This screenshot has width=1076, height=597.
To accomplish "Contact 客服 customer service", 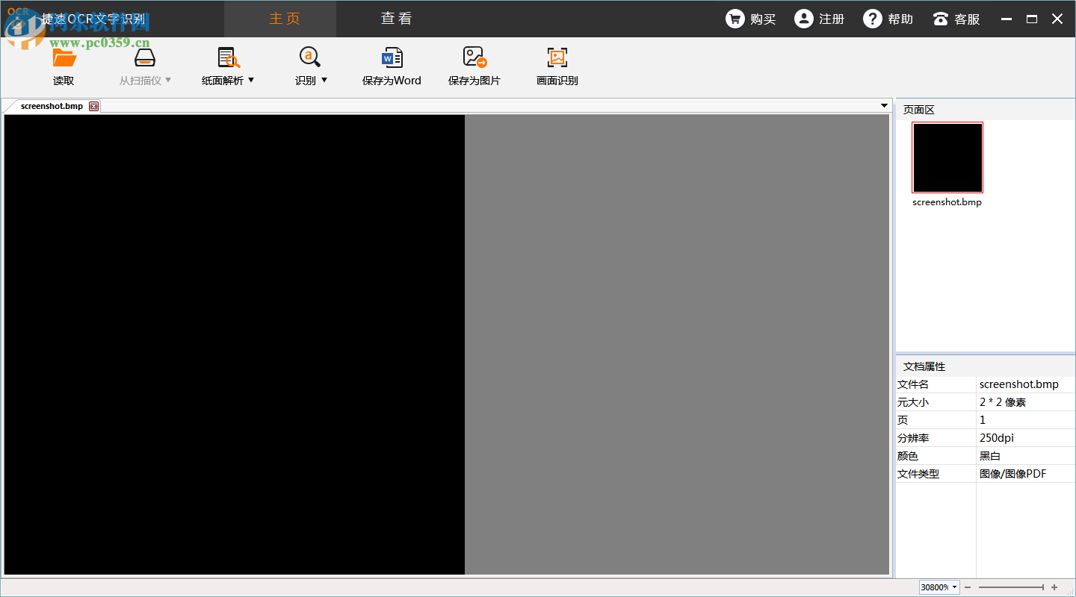I will tap(956, 19).
